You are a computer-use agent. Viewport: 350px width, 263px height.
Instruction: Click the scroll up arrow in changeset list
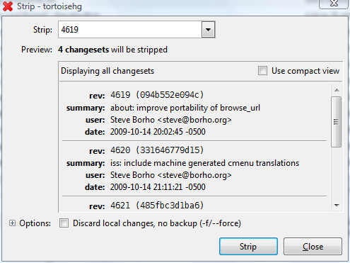[x=337, y=90]
